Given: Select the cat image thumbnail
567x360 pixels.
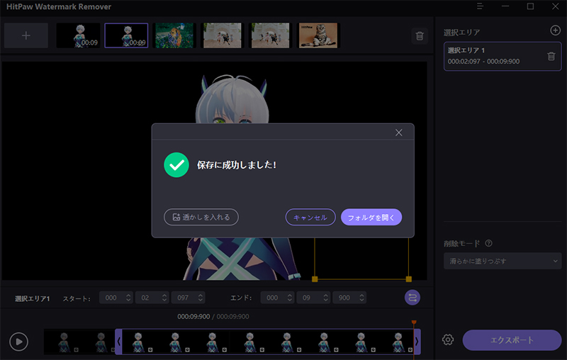Looking at the screenshot, I should click(x=318, y=35).
